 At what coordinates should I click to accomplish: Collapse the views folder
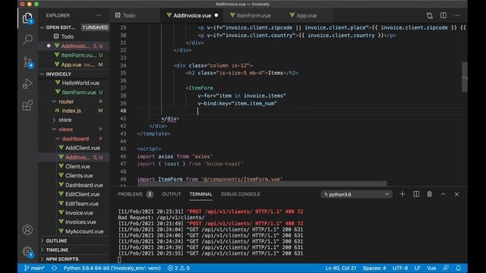tap(66, 129)
